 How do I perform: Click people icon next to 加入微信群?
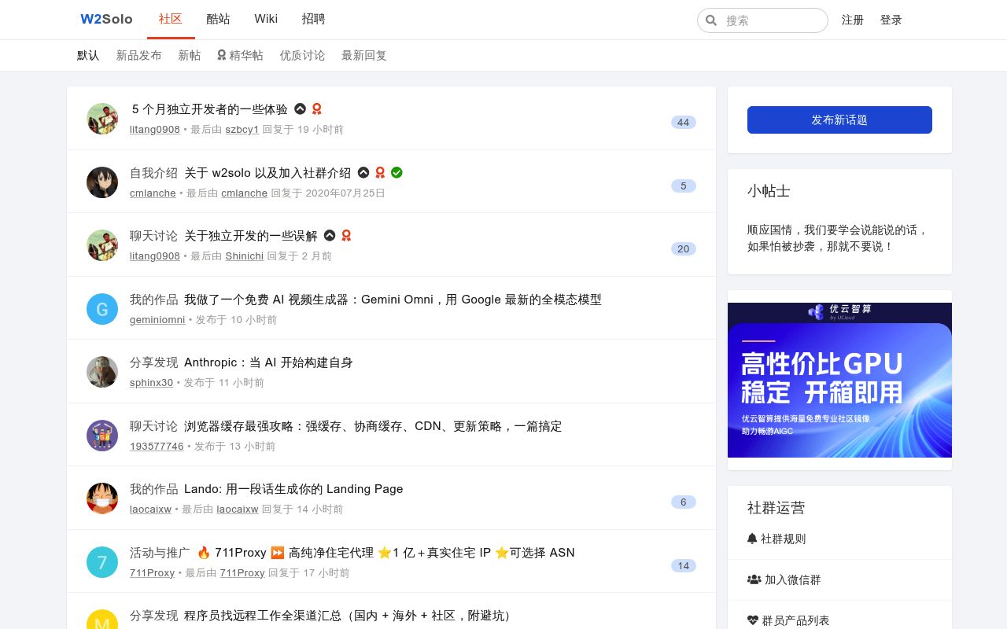click(x=754, y=579)
